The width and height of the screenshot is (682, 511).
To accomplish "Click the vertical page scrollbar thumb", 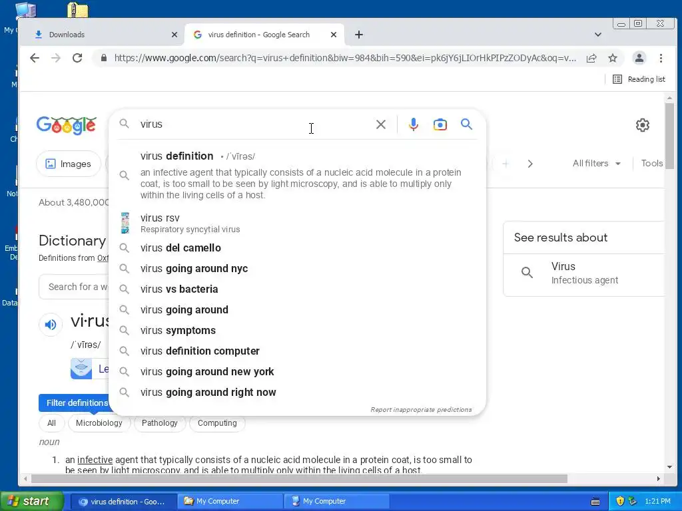I will pos(670,136).
